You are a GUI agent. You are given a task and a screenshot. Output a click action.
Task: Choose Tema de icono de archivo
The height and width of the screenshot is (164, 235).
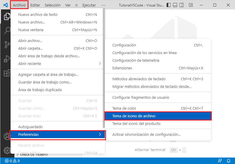click(158, 116)
